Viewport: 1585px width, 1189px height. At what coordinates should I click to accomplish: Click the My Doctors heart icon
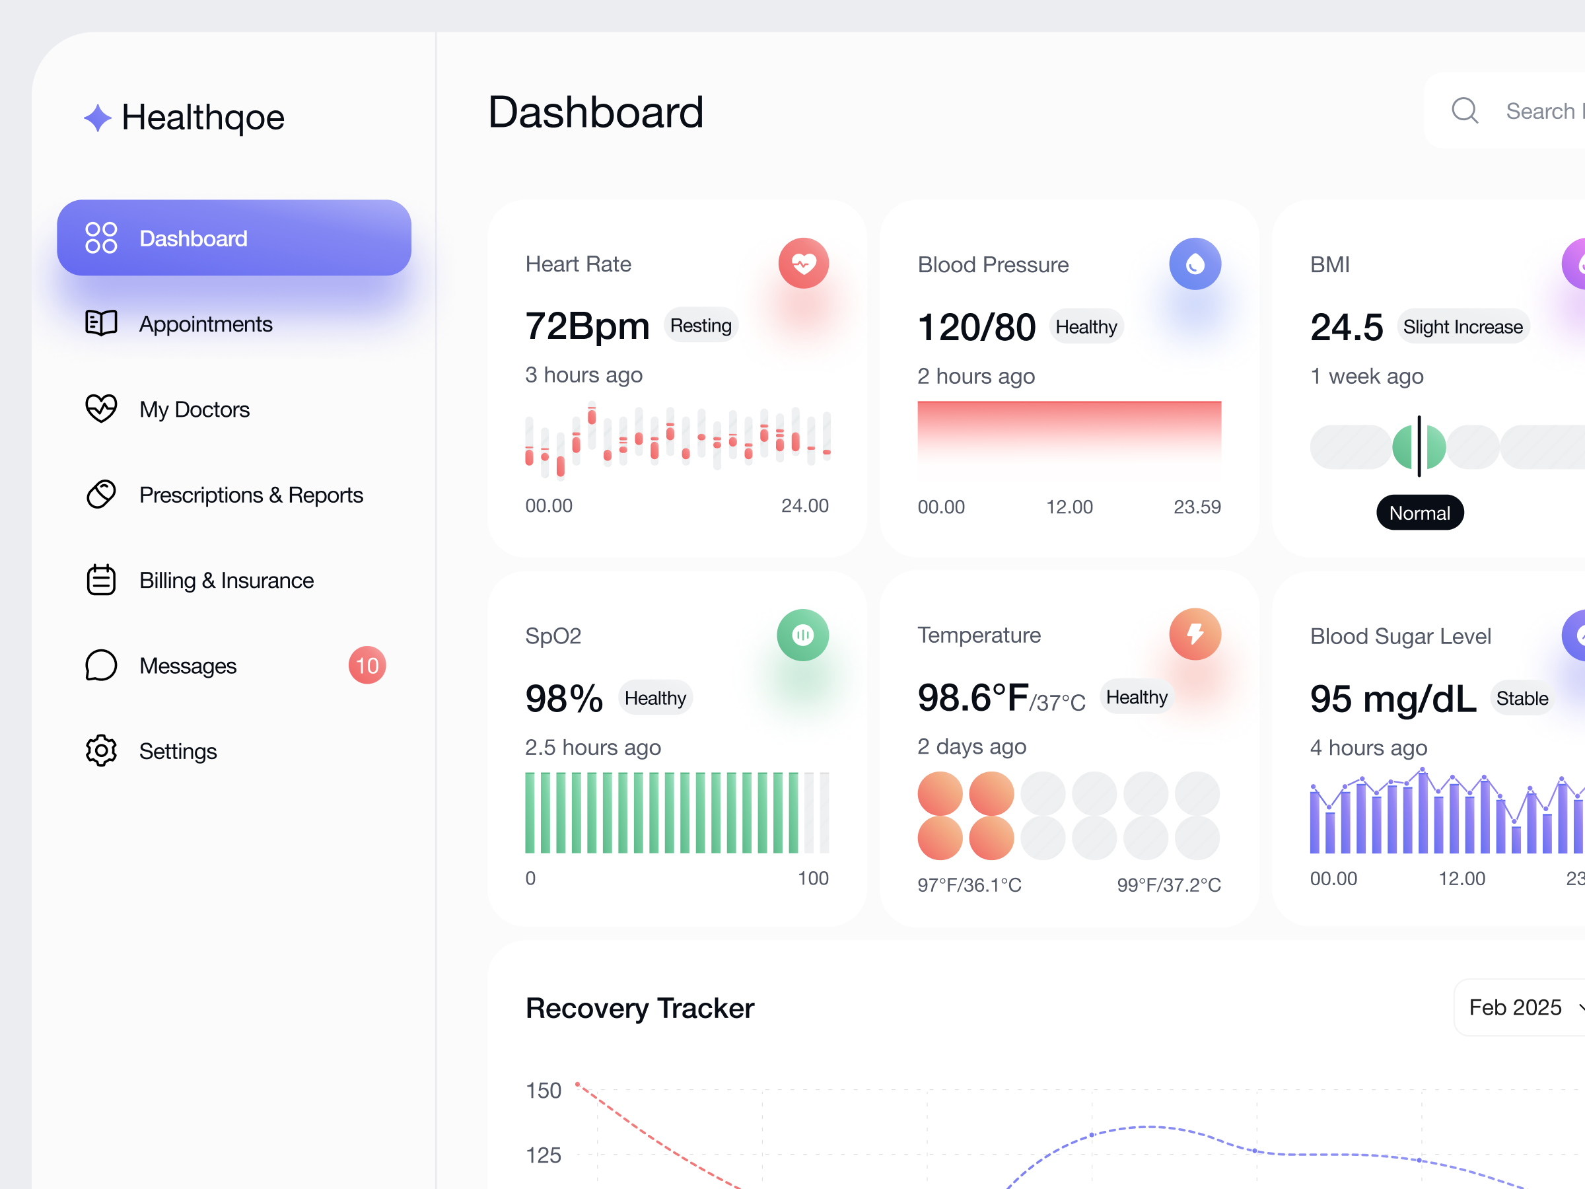[x=101, y=408]
